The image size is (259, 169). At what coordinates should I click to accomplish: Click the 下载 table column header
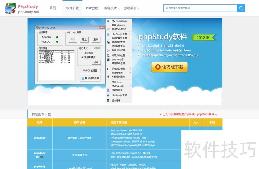tap(212, 123)
